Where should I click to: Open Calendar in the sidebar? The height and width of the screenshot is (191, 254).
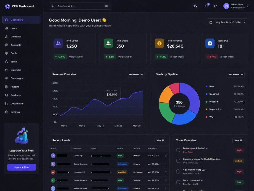click(x=22, y=70)
